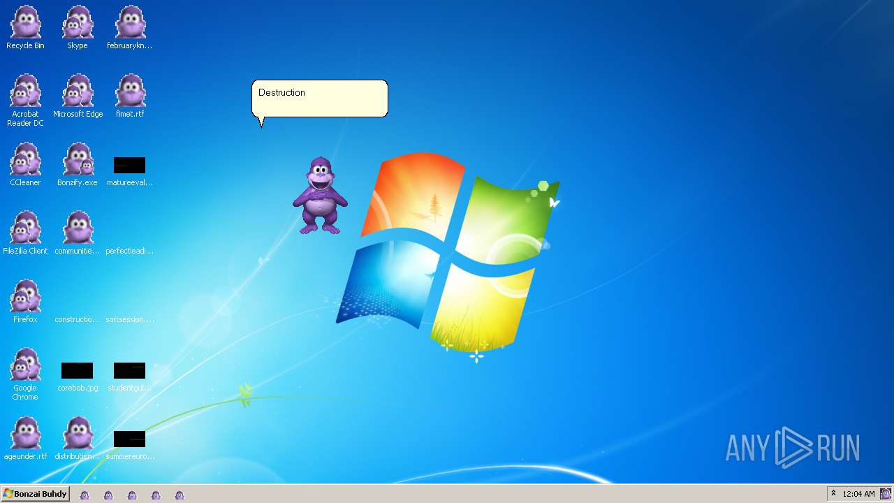Select the Bonzify.exe file icon
The width and height of the screenshot is (894, 503).
pyautogui.click(x=78, y=165)
